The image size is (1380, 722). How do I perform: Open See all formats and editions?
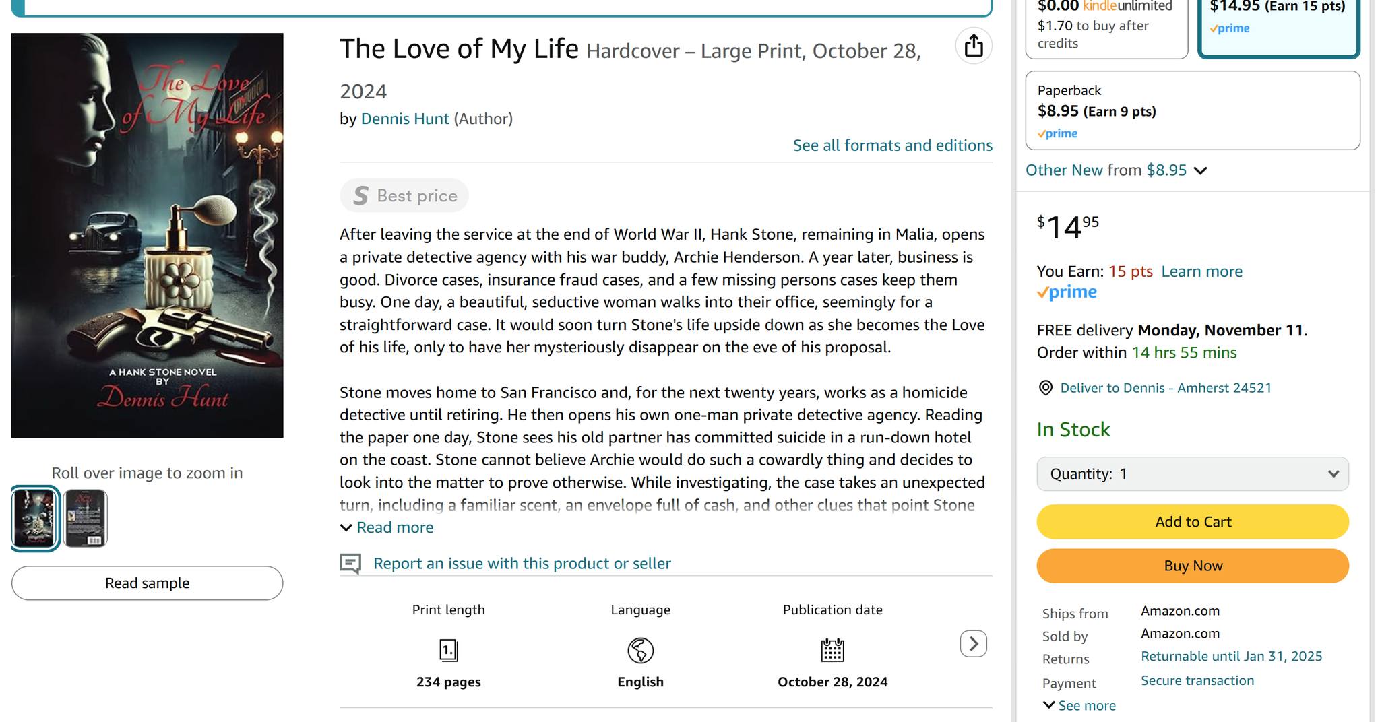[x=892, y=145]
